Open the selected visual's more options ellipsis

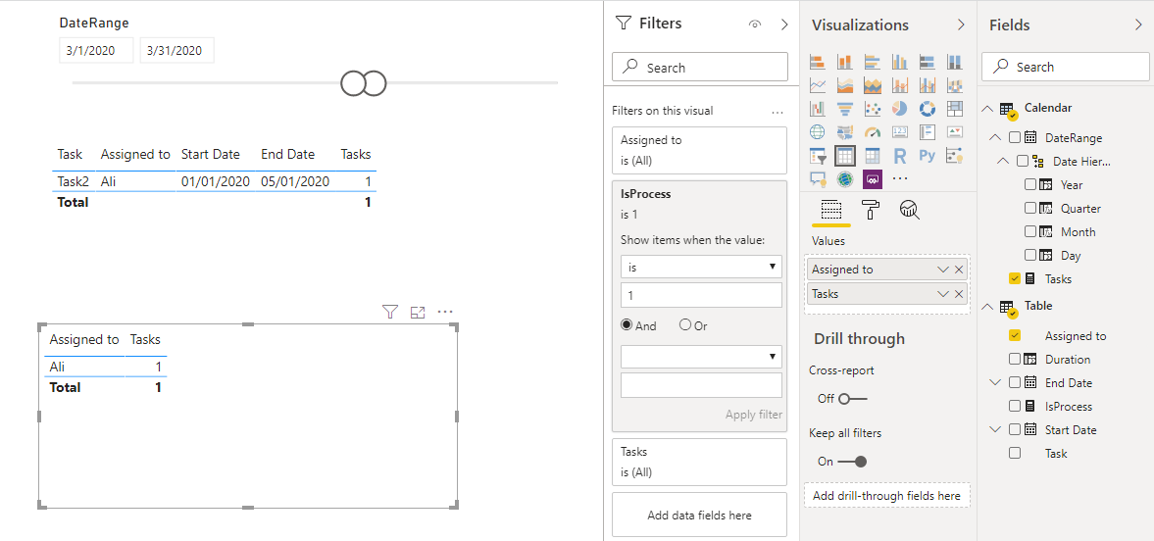coord(444,312)
